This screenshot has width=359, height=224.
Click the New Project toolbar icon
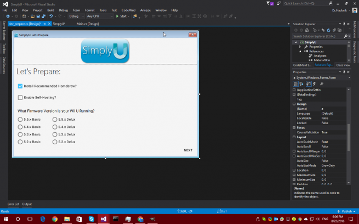click(24, 16)
